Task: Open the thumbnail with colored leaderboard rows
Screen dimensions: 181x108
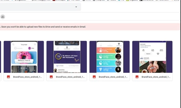Action: click(x=109, y=57)
